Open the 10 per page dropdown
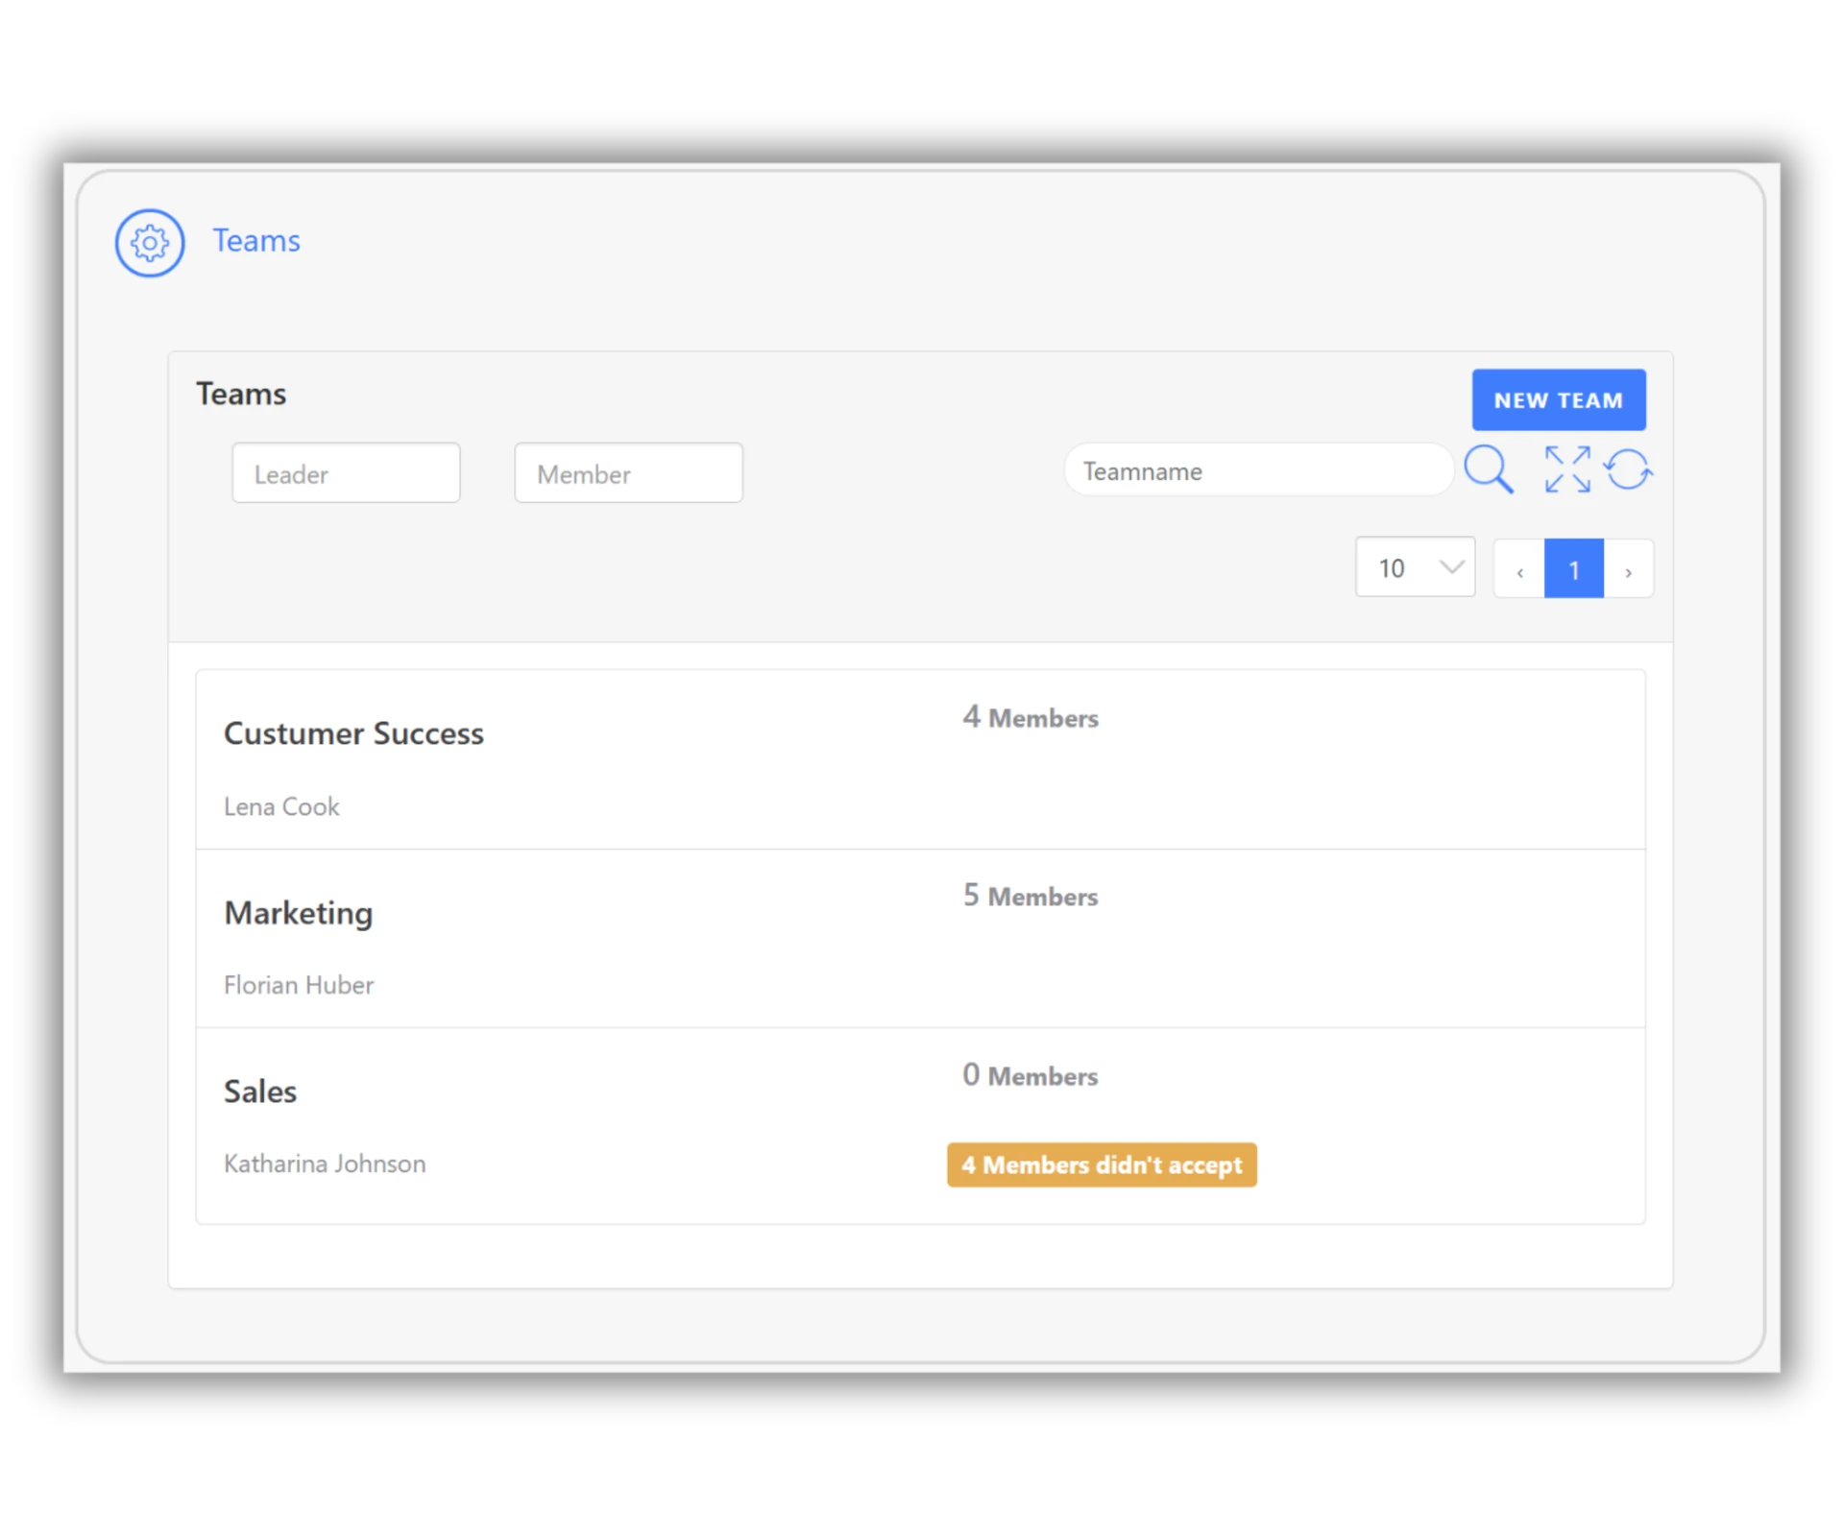 [x=1415, y=568]
